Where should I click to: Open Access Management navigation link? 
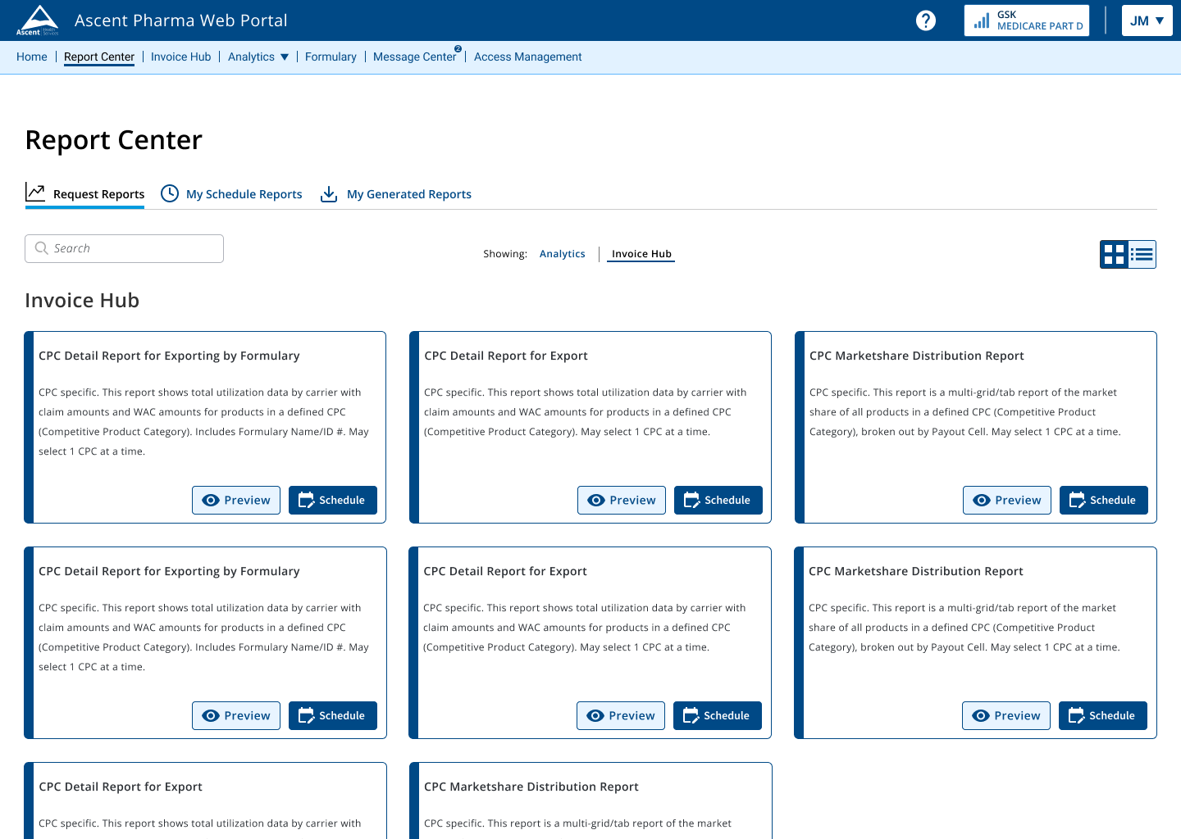(527, 57)
